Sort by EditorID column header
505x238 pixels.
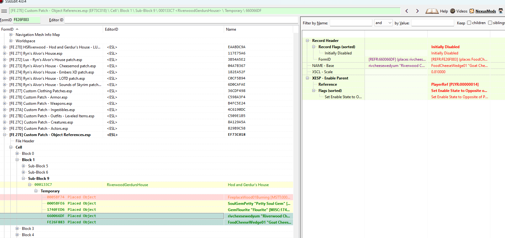[x=164, y=29]
